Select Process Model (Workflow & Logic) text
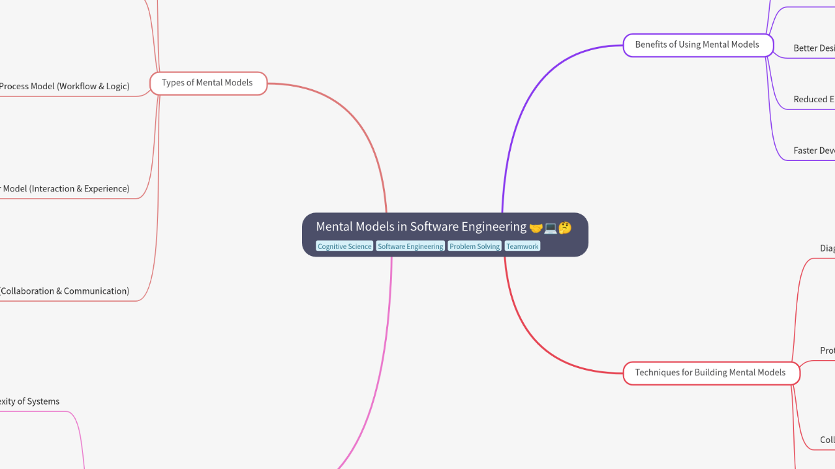This screenshot has height=469, width=835. click(65, 86)
